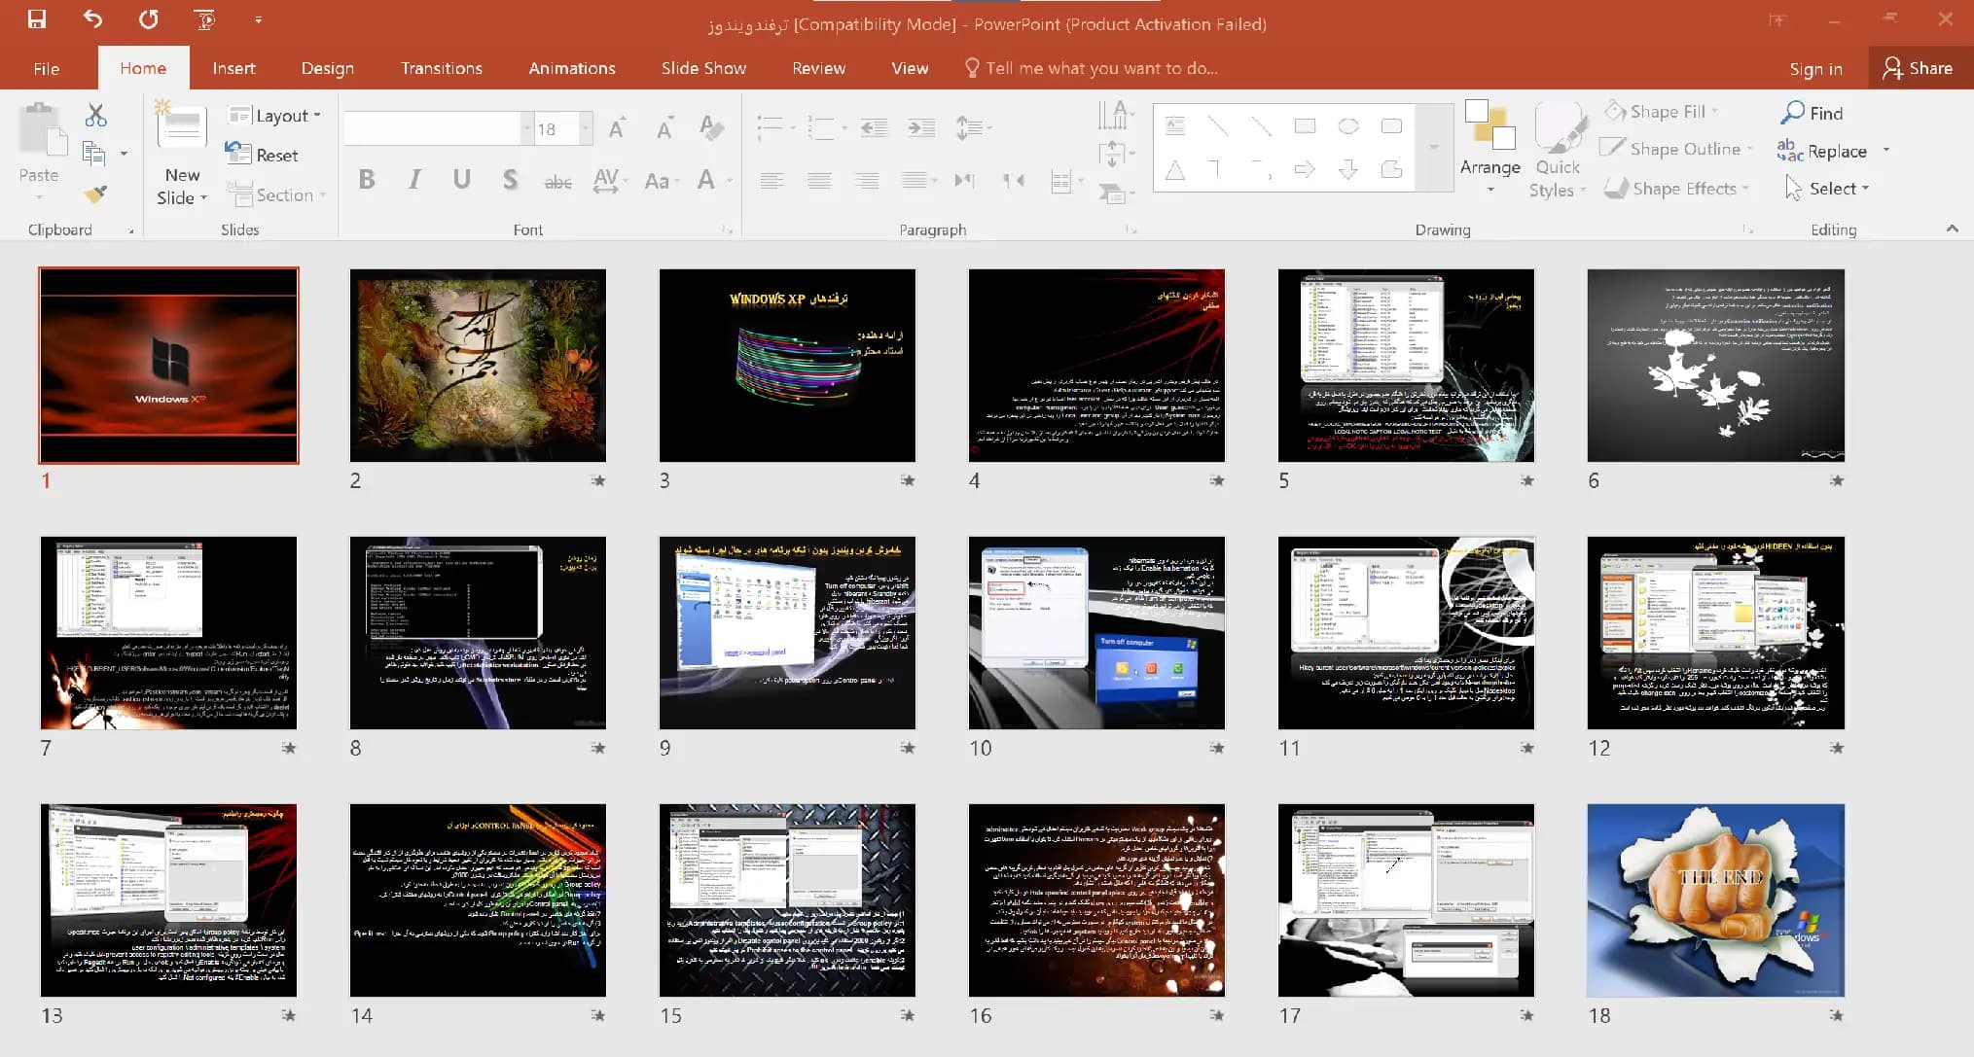
Task: Collapse the ribbon arrow
Action: click(1952, 229)
